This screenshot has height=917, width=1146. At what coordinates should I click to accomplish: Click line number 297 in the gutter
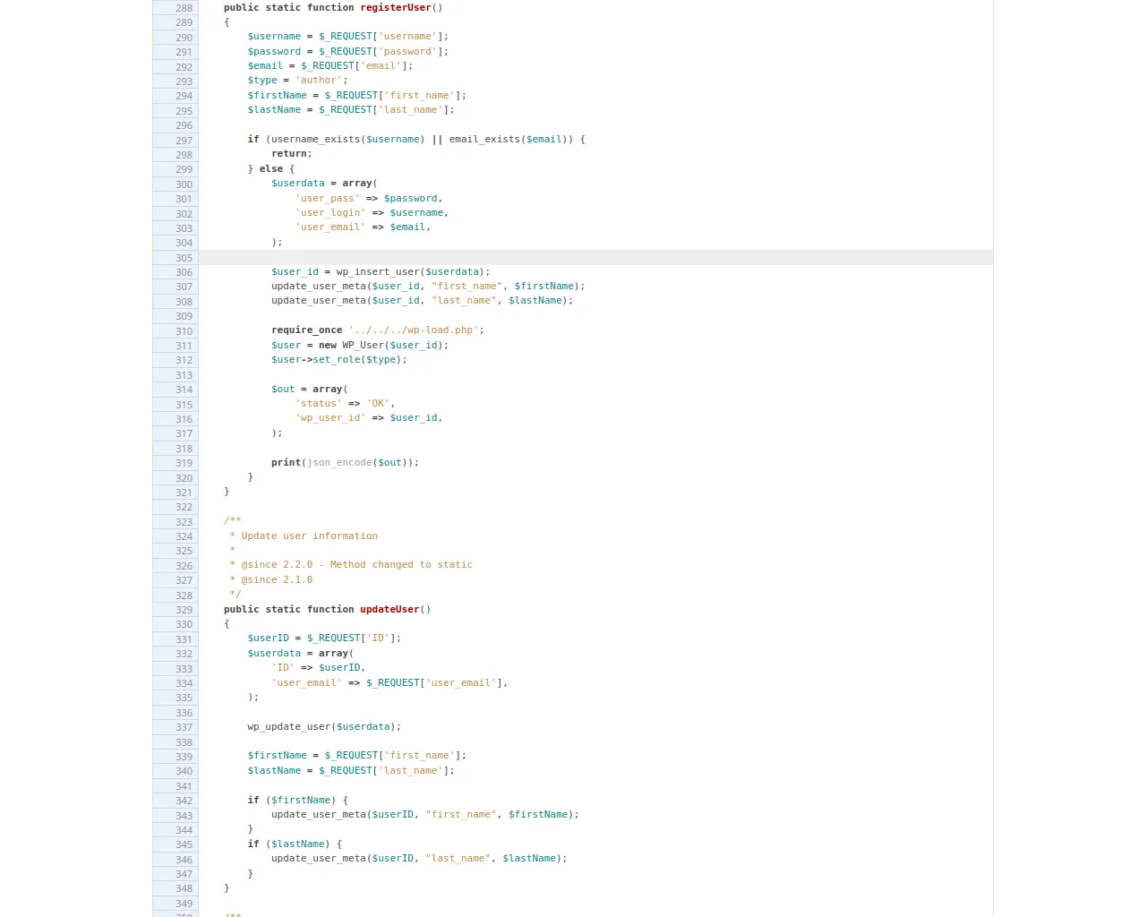coord(184,141)
